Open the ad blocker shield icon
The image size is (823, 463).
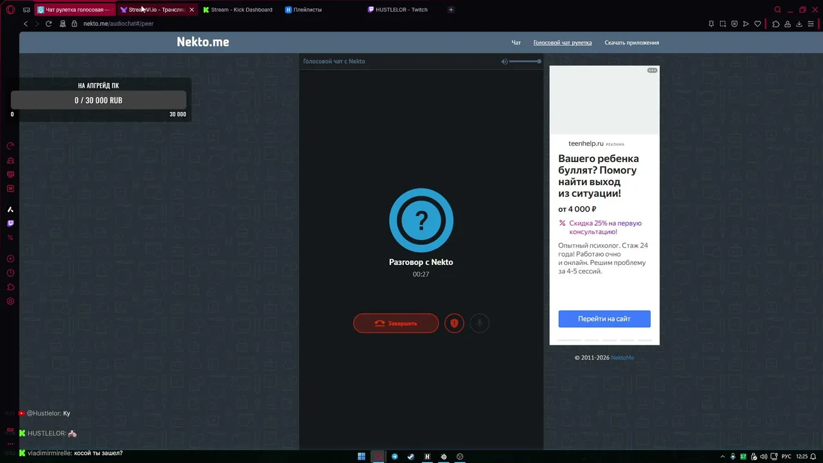[734, 24]
